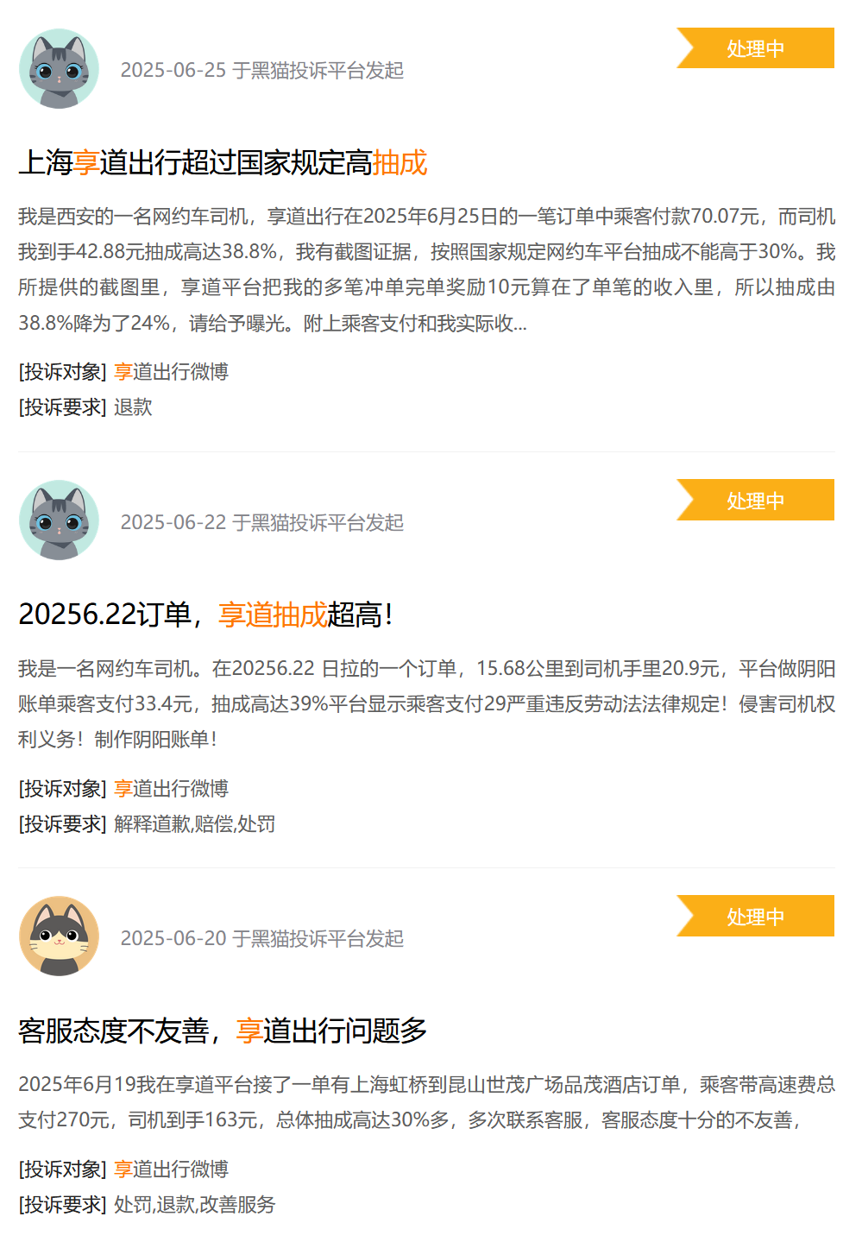Viewport: 862px width, 1242px height.
Task: Click 享道出行微博 in the second complaint's 投诉对象
Action: point(171,789)
